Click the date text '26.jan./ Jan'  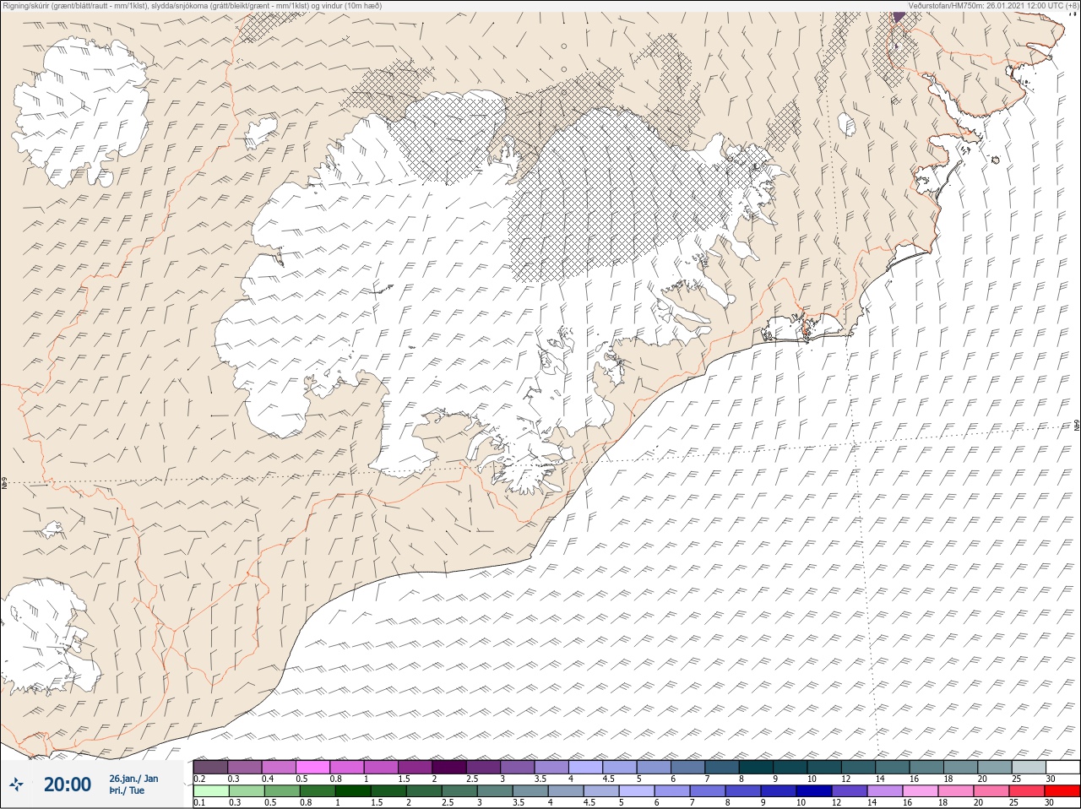(133, 778)
